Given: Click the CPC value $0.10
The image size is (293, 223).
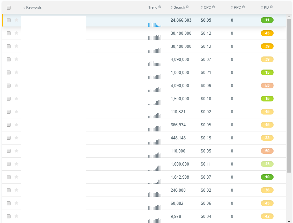Looking at the screenshot, I should coord(206,99).
